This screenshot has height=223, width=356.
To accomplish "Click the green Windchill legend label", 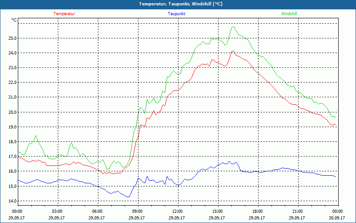I will click(x=289, y=14).
